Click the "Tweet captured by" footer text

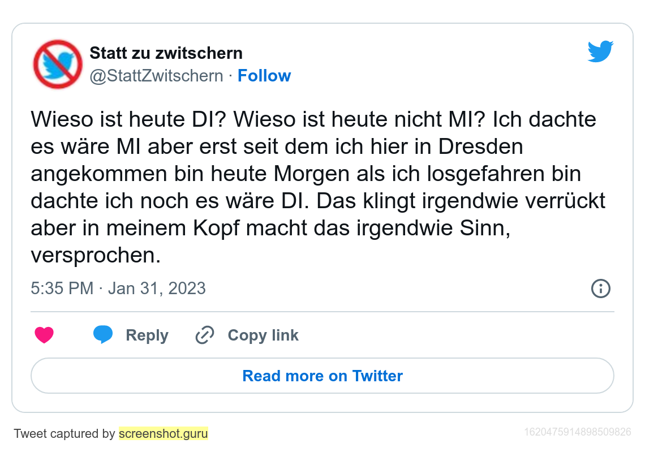click(x=64, y=434)
